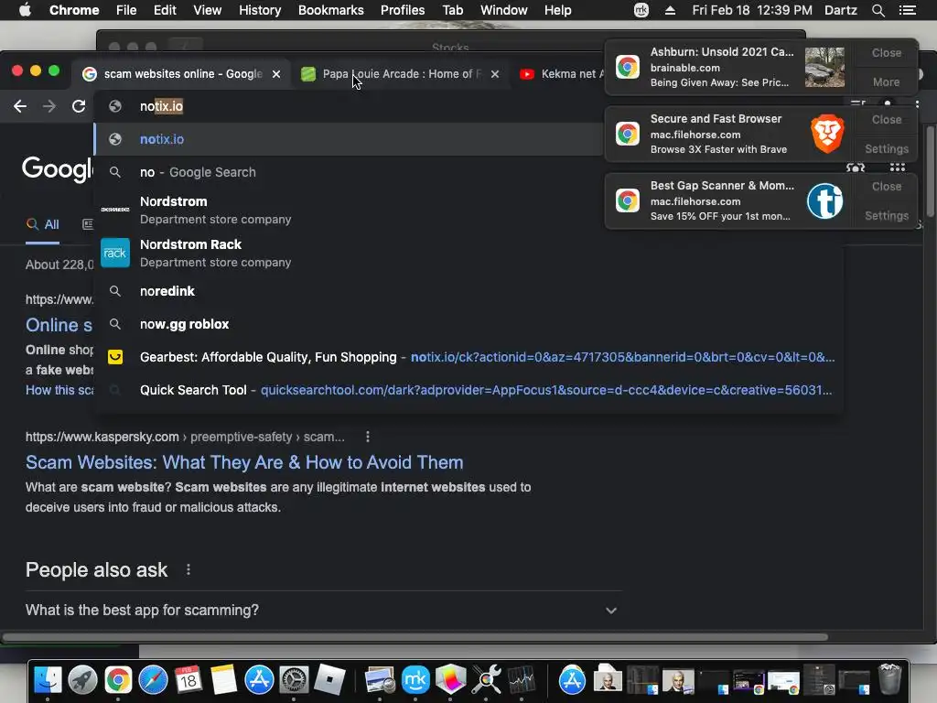The height and width of the screenshot is (703, 937).
Task: Reload the page with refresh icon
Action: point(79,106)
